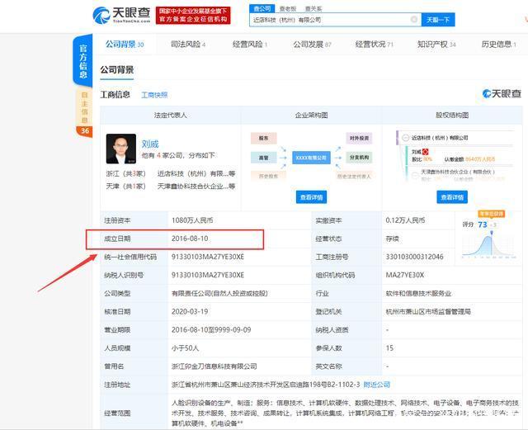Open the 附近公司 link after address
The height and width of the screenshot is (430, 528).
[x=376, y=385]
